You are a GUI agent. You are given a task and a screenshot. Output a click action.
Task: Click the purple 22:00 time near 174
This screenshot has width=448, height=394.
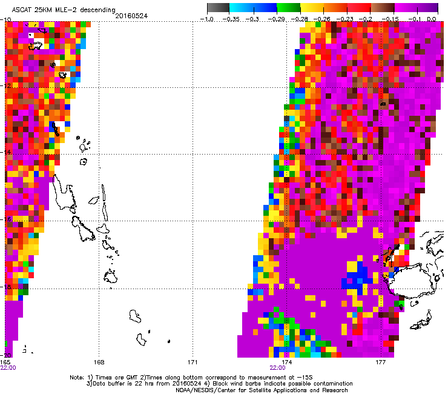coord(277,368)
